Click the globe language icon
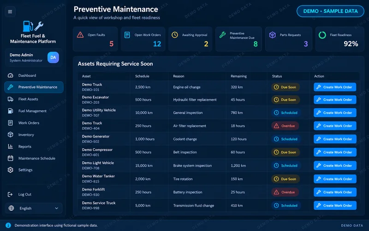 point(11,208)
